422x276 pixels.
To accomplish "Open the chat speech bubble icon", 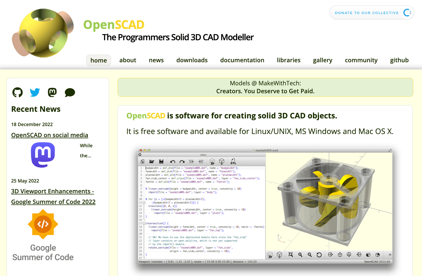I will pos(70,92).
